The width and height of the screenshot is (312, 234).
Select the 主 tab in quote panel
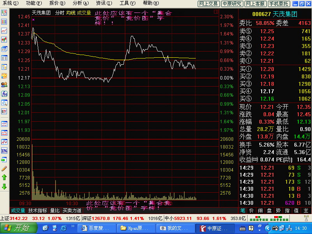[306, 211]
